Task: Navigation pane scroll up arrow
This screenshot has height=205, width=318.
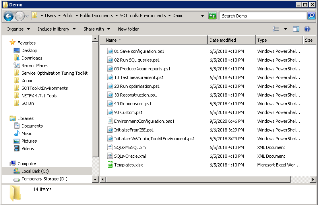Action: [95, 39]
